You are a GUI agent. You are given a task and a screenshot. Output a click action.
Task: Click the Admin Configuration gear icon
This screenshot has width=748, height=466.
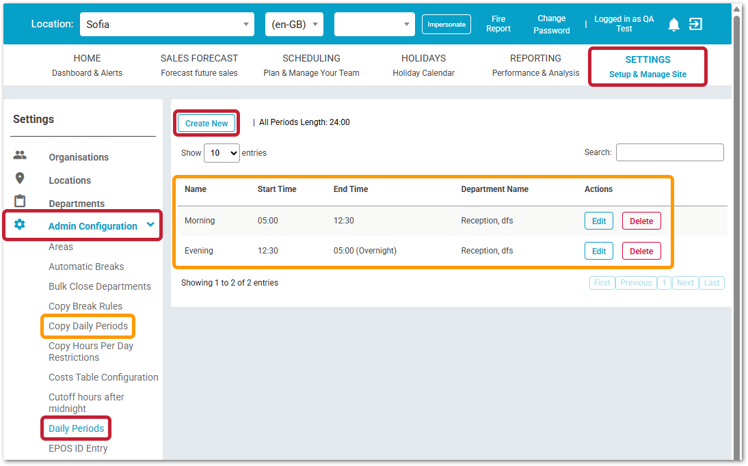coord(20,225)
